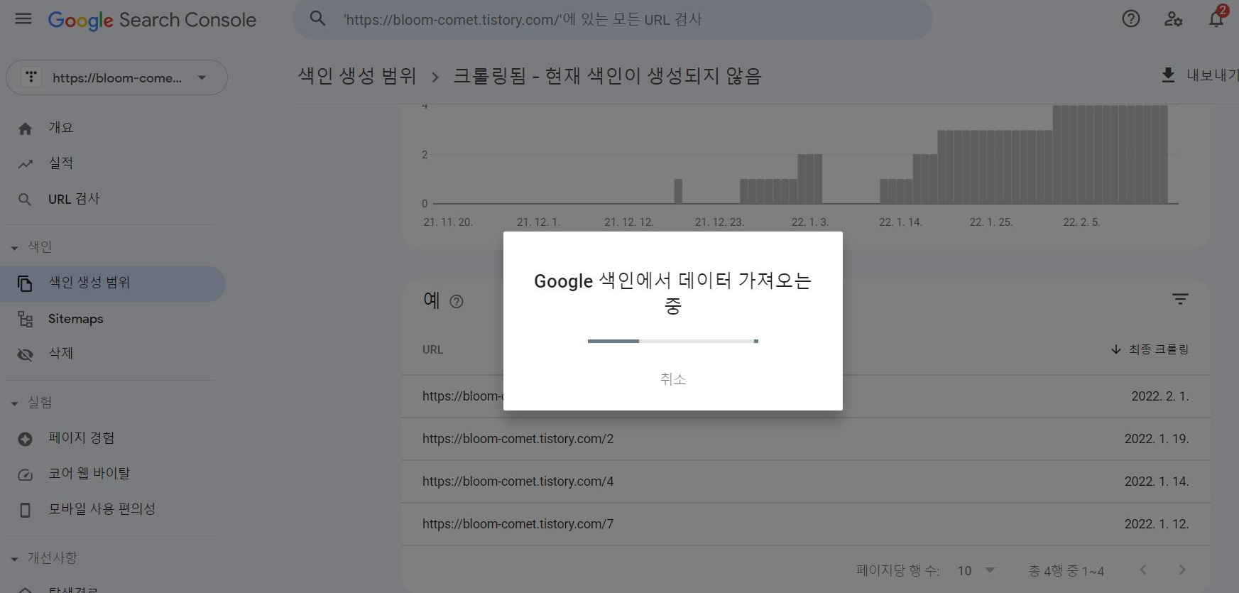Viewport: 1239px width, 593px height.
Task: Click the sort arrow by 최종 크롤링
Action: coord(1115,349)
